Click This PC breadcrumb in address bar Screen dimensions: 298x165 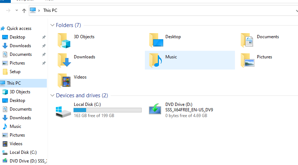pyautogui.click(x=50, y=10)
